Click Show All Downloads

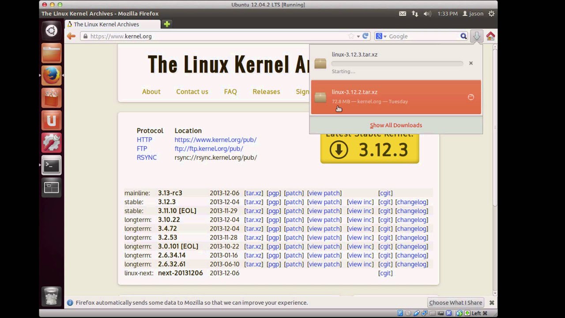pos(396,125)
